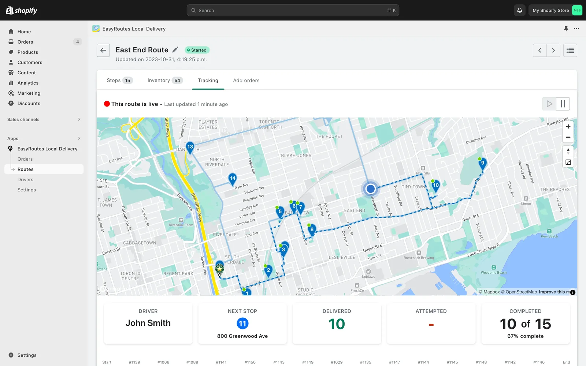
Task: Focus the Search field
Action: tap(293, 10)
